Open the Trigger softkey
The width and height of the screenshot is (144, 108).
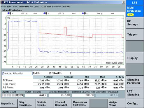pos(135,34)
